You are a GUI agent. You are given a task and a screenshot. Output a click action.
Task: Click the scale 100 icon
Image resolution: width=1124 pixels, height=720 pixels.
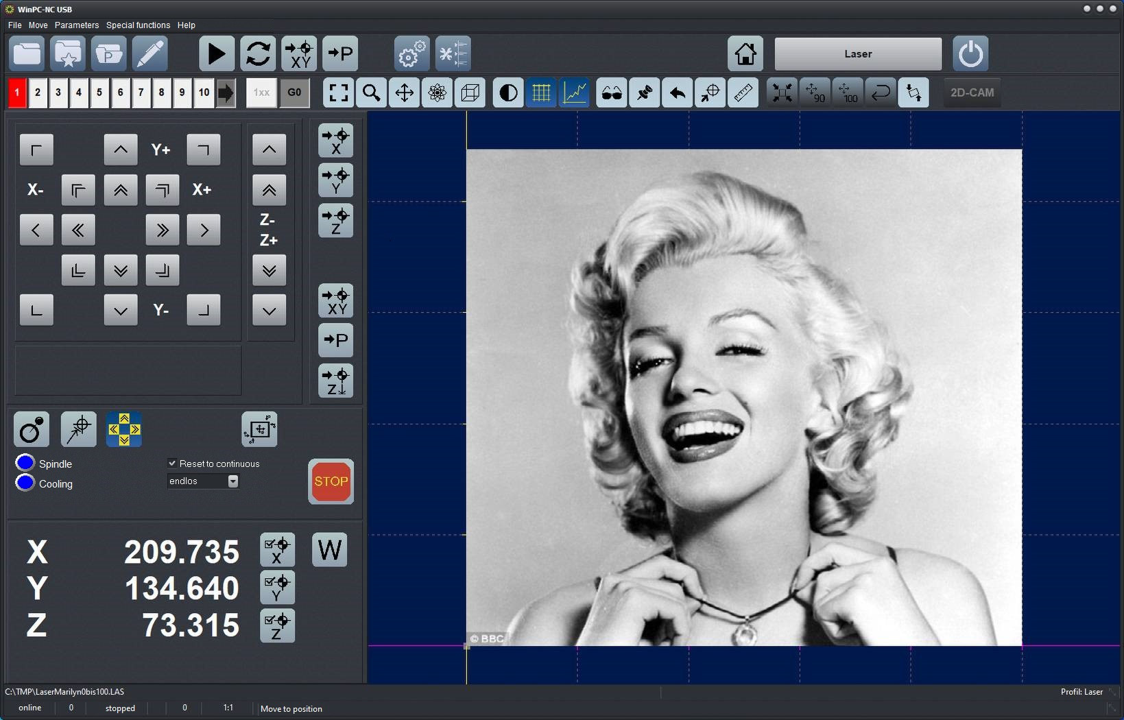(848, 93)
